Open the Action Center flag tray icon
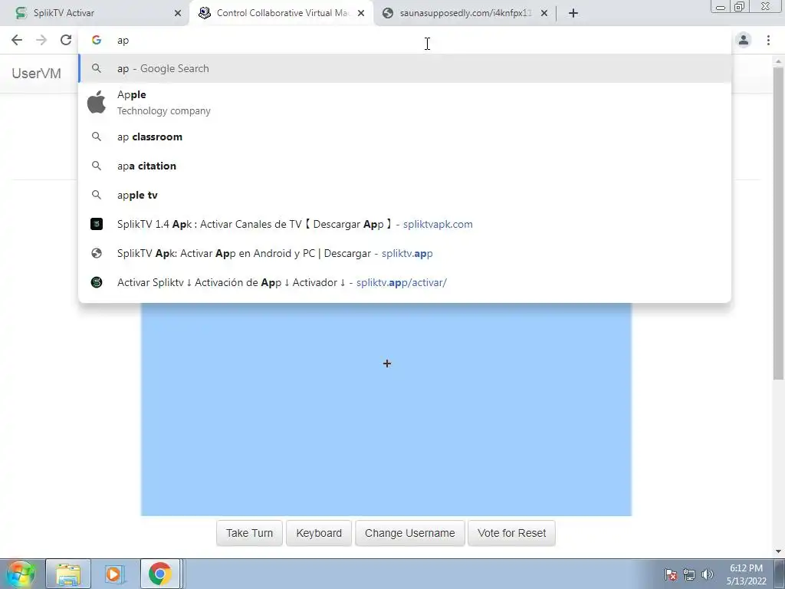Viewport: 785px width, 589px height. tap(670, 574)
